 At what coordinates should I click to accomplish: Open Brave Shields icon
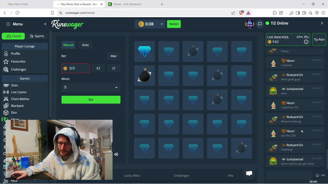pyautogui.click(x=241, y=13)
